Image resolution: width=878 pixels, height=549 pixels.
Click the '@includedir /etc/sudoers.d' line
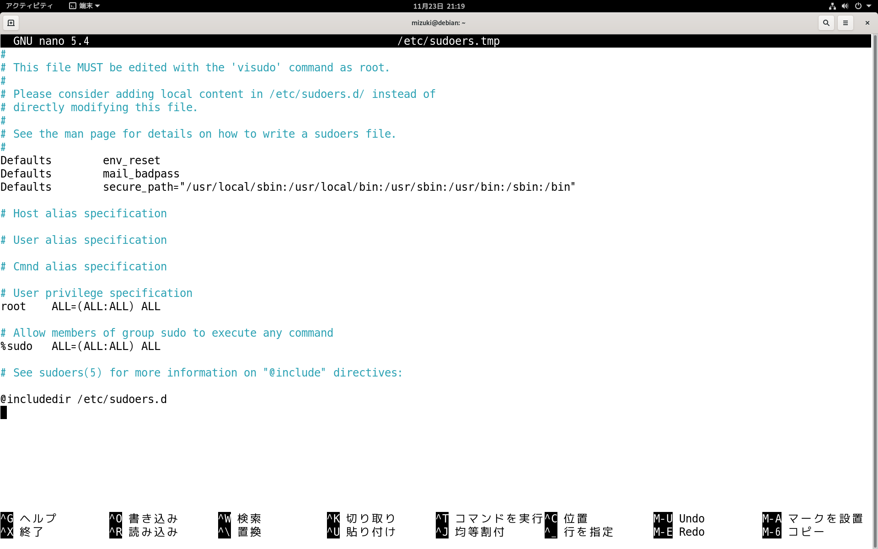pos(84,399)
